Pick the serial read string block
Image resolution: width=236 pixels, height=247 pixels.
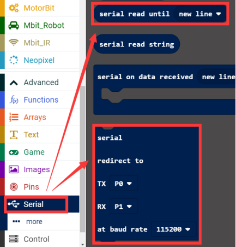137,44
